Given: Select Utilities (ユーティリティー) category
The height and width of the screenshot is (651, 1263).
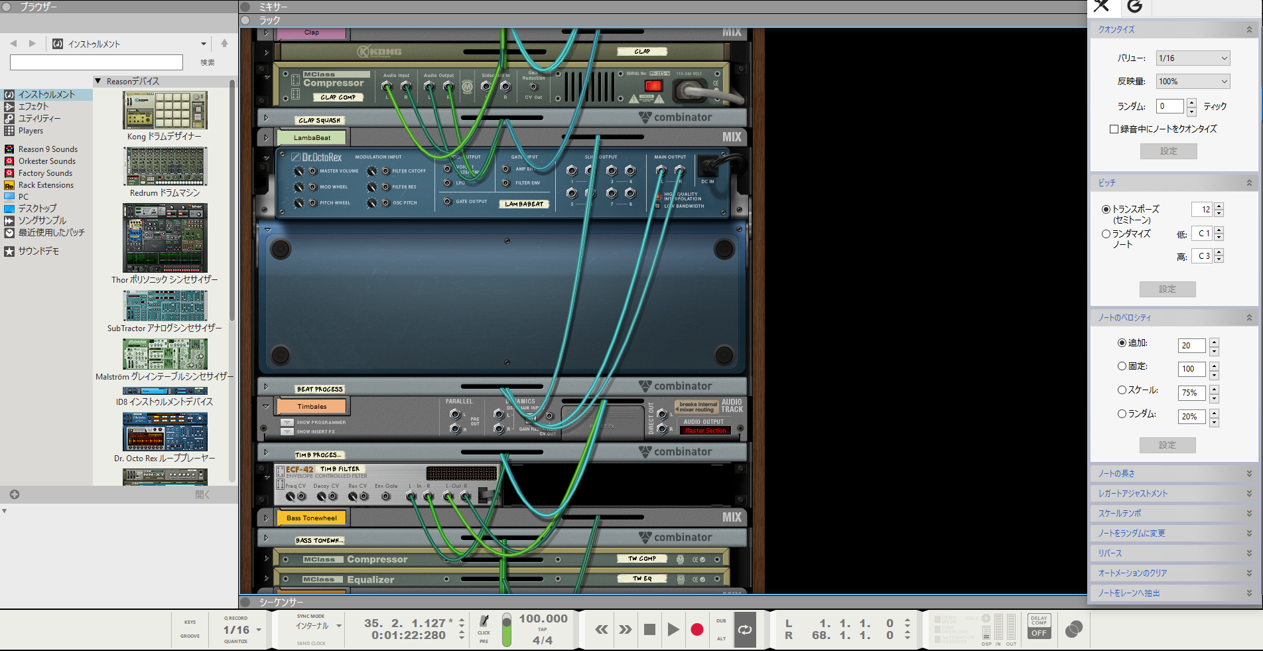Looking at the screenshot, I should click(39, 118).
